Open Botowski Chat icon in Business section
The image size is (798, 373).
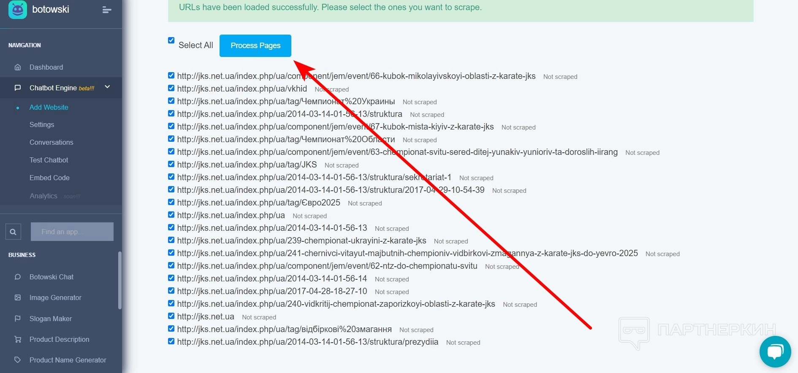[x=18, y=277]
